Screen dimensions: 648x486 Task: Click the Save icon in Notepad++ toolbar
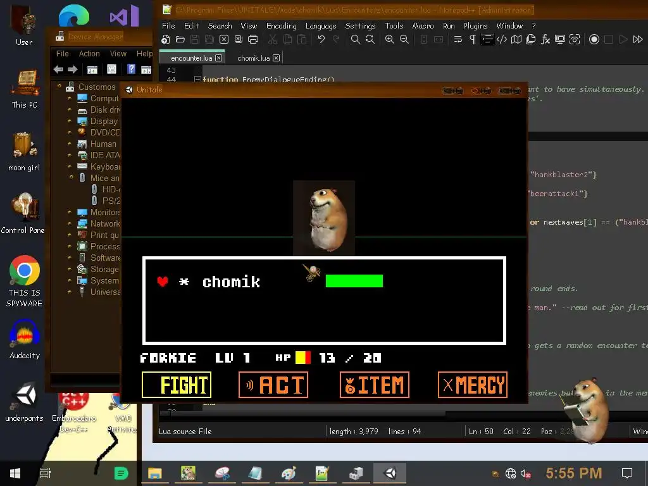tap(195, 39)
